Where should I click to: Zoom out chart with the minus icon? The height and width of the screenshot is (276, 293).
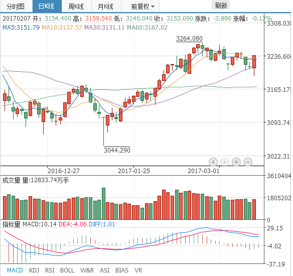coord(248,162)
